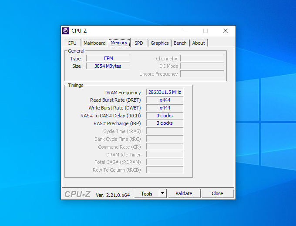The height and width of the screenshot is (226, 296).
Task: Click the Size field showing 3054 MBytes
Action: pos(108,66)
